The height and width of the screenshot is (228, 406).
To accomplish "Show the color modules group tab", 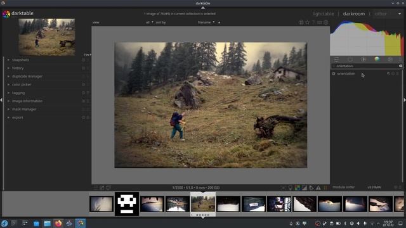I will click(x=377, y=59).
